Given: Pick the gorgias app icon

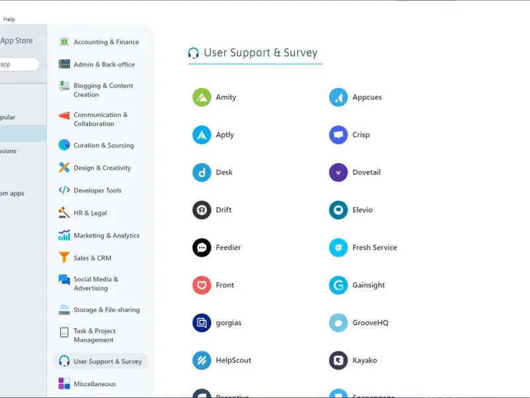Looking at the screenshot, I should pos(202,322).
